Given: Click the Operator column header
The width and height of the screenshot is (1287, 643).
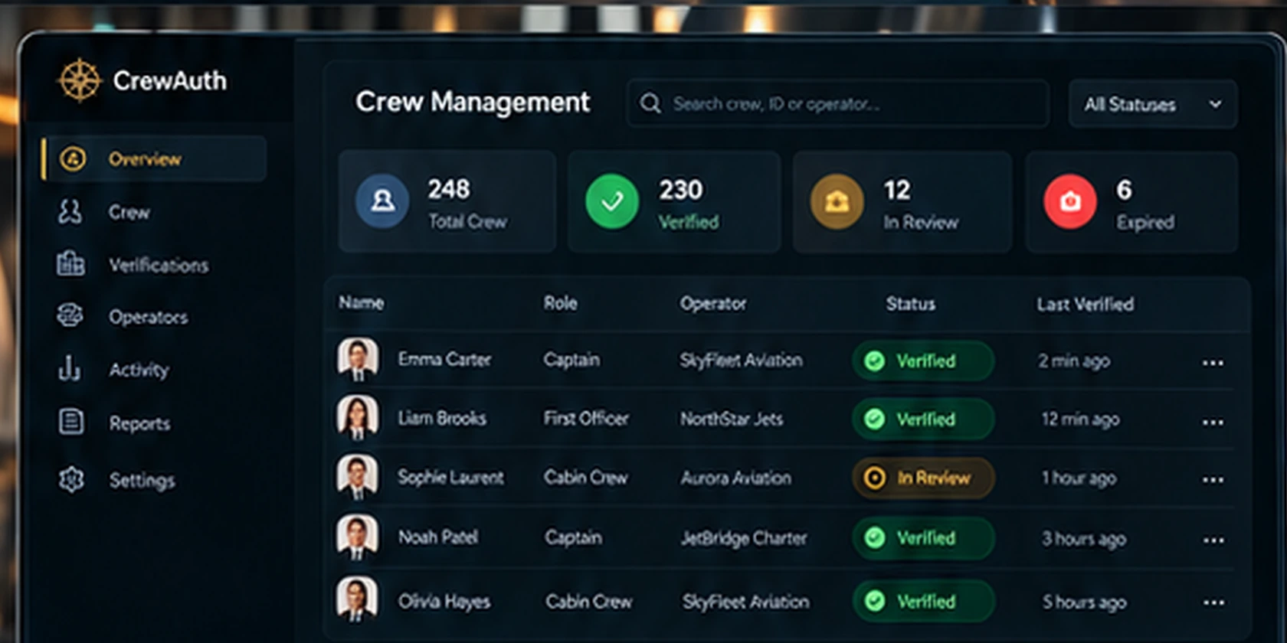Looking at the screenshot, I should pos(713,304).
